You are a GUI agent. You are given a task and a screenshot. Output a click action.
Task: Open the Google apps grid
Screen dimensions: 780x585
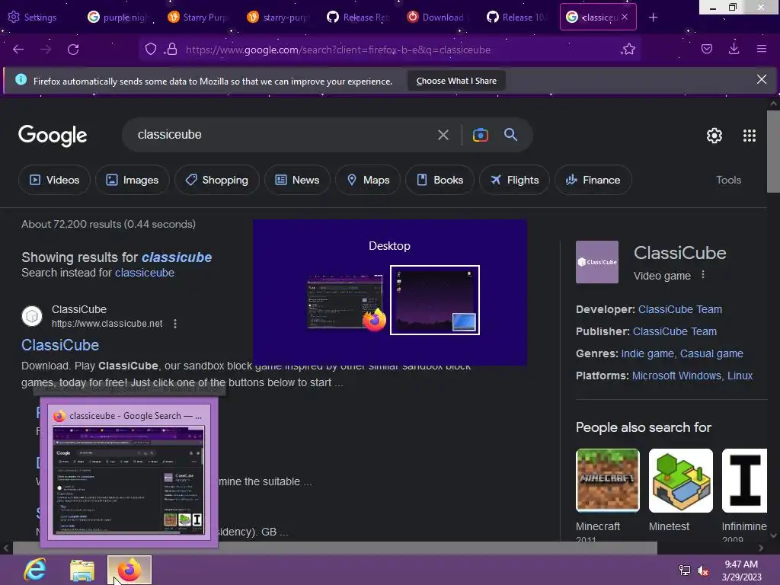click(x=750, y=136)
